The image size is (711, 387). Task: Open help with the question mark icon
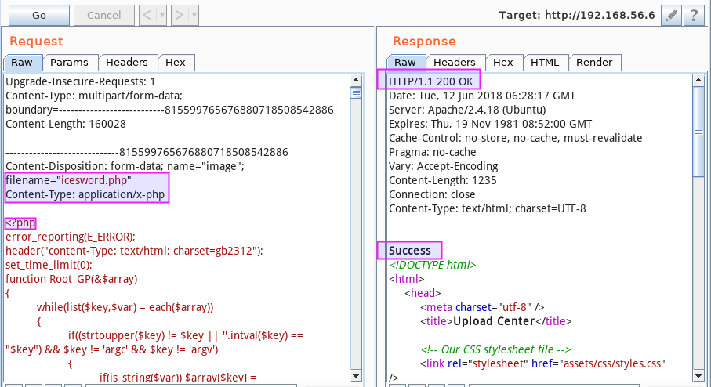point(694,16)
